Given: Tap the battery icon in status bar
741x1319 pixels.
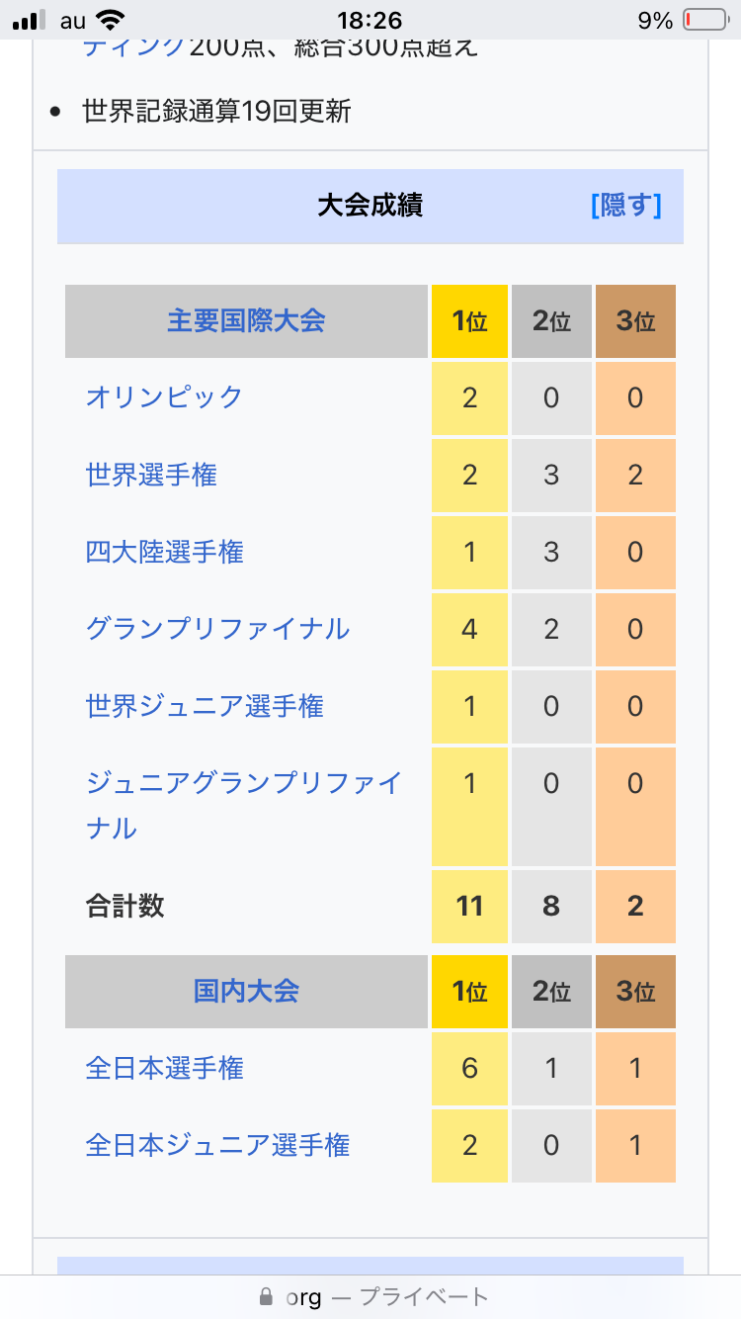Looking at the screenshot, I should coord(703,20).
